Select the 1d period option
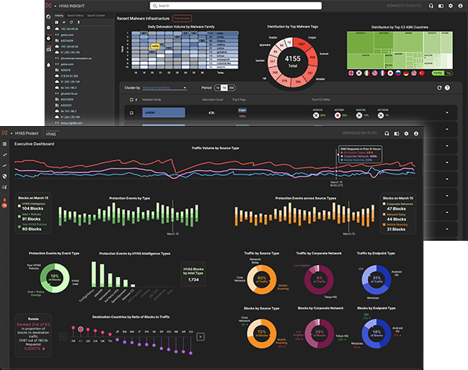This screenshot has height=370, width=468. tap(217, 88)
